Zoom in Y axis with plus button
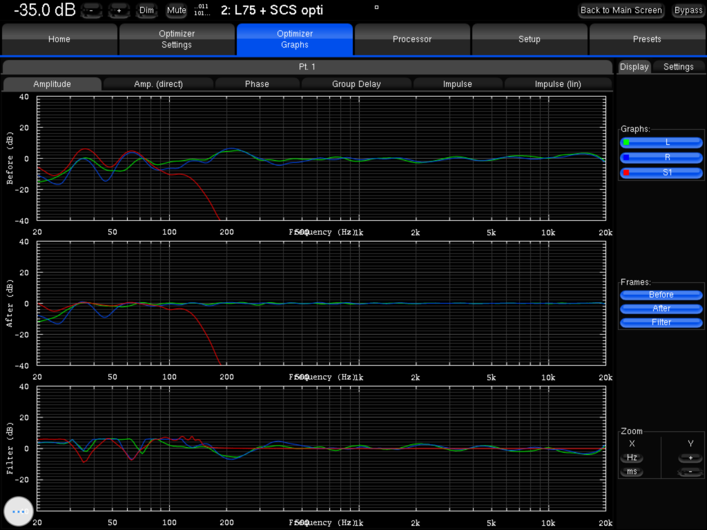This screenshot has width=707, height=530. (690, 458)
